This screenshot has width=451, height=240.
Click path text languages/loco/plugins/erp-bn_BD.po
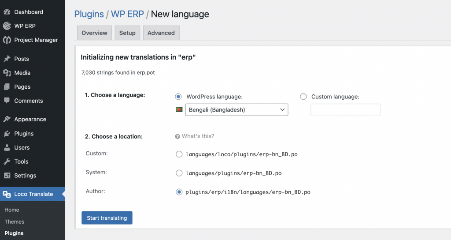tap(242, 154)
